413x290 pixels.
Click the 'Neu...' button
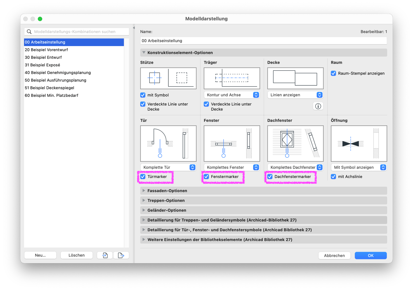(x=40, y=255)
